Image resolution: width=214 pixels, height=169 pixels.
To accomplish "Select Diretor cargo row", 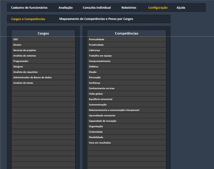I will coord(43,45).
